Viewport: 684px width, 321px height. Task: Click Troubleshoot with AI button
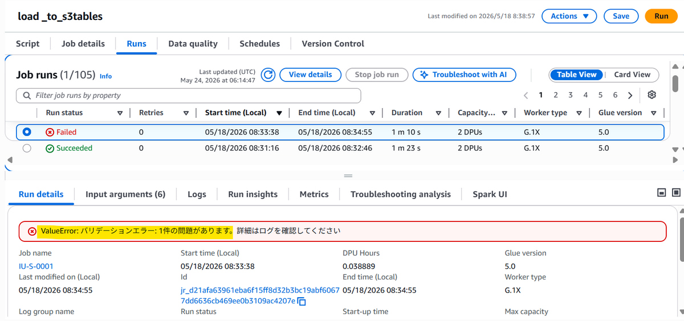(464, 75)
